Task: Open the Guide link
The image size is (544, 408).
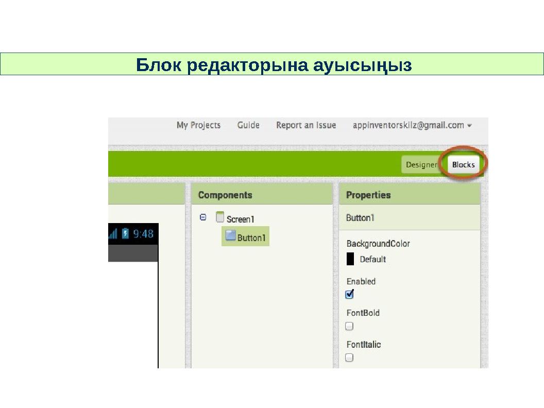Action: click(248, 125)
